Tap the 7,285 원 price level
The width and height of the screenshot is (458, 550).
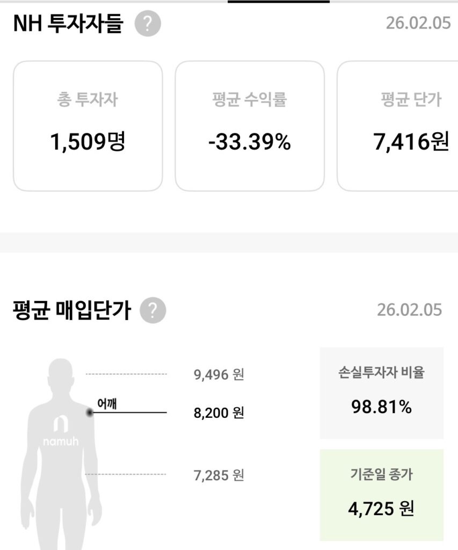tap(219, 475)
